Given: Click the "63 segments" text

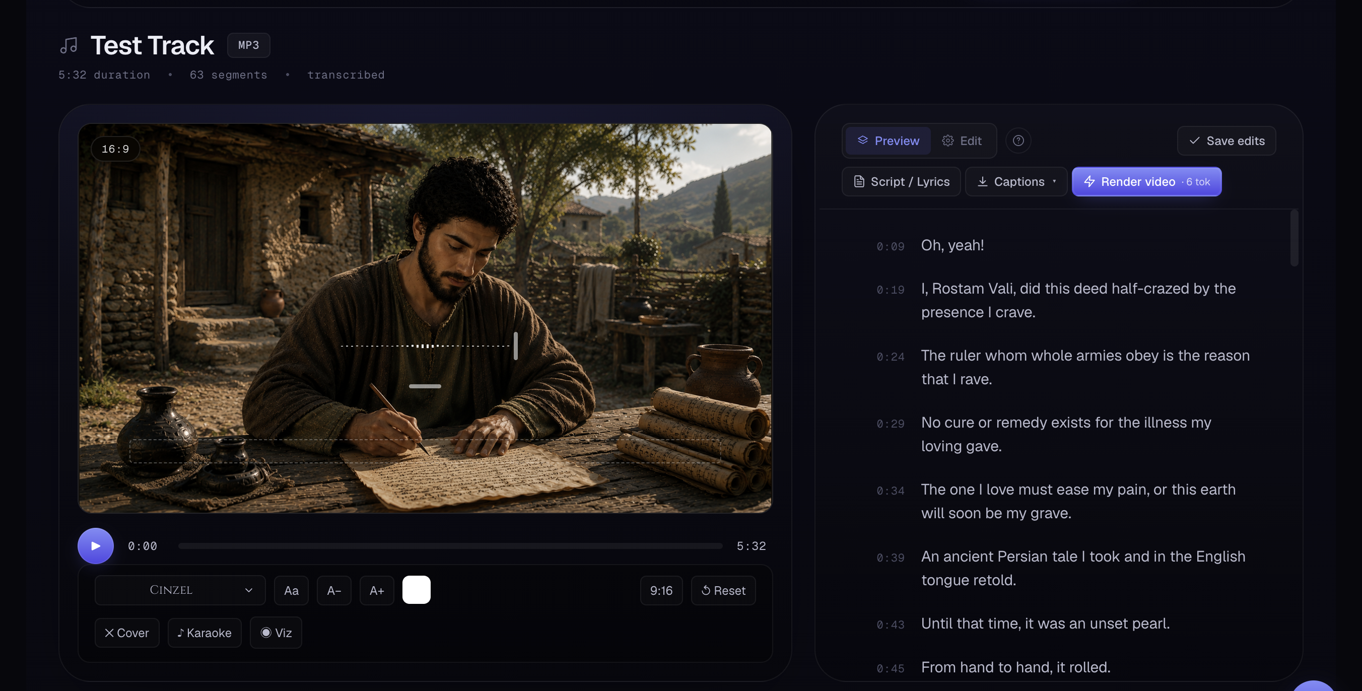Looking at the screenshot, I should (228, 75).
